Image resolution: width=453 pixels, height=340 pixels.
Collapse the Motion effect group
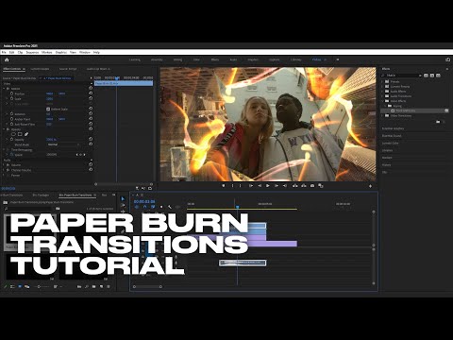[4, 89]
